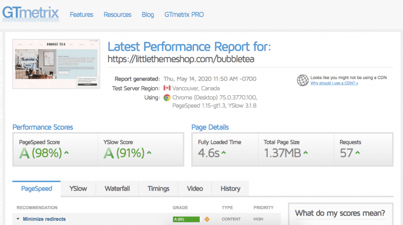Image resolution: width=403 pixels, height=225 pixels.
Task: Open the Minimize redirects recommendation
Action: (44, 219)
